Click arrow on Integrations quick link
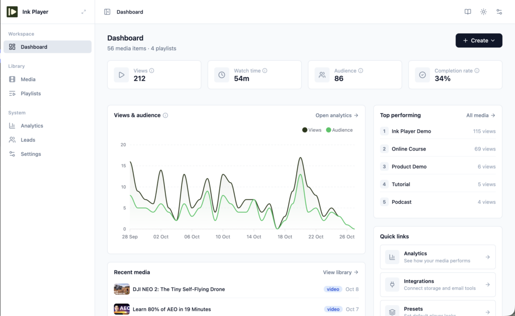Viewport: 515px width, 316px height. click(488, 285)
